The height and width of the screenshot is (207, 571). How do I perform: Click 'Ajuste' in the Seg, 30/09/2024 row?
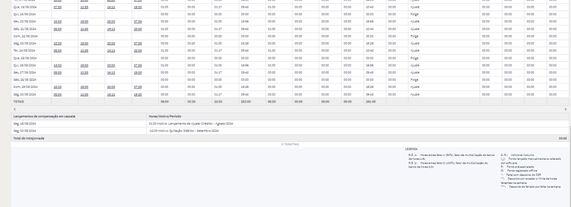click(415, 95)
